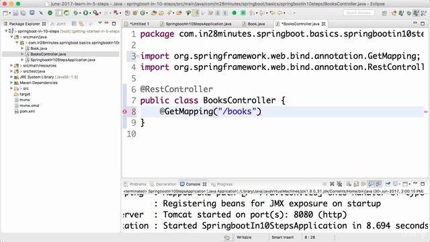Click the New file wizard toolbar icon
The width and height of the screenshot is (430, 242).
click(5, 13)
